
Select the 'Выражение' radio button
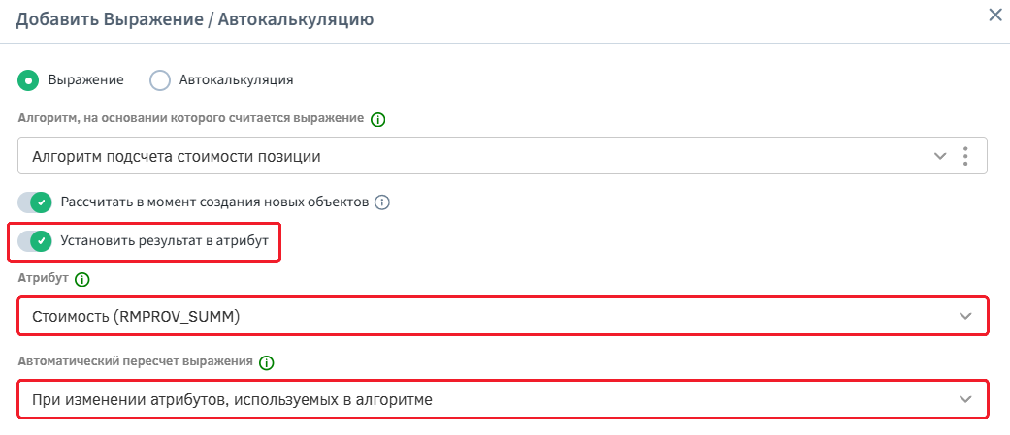coord(28,80)
